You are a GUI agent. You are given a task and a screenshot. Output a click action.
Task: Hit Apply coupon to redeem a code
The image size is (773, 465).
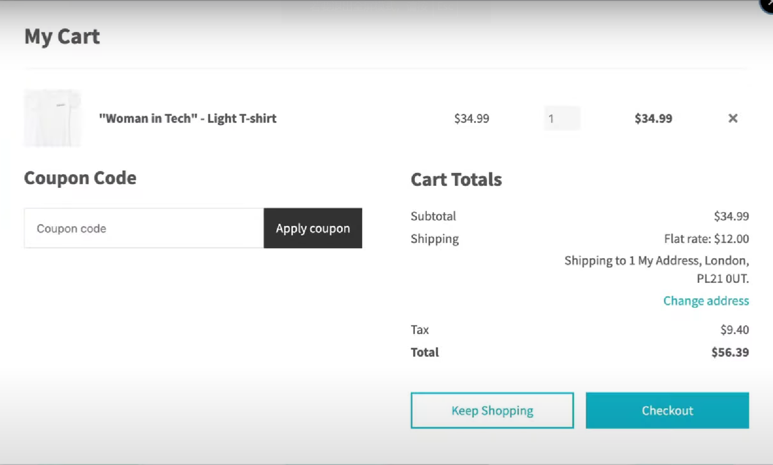[x=313, y=228]
